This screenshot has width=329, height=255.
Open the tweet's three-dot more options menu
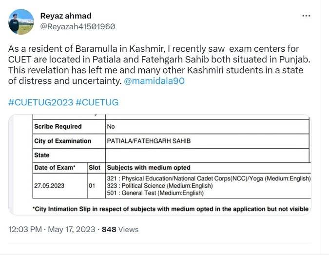click(306, 16)
